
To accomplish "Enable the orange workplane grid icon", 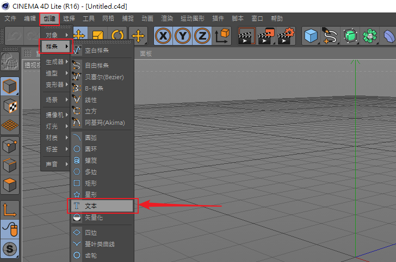I will (10, 125).
